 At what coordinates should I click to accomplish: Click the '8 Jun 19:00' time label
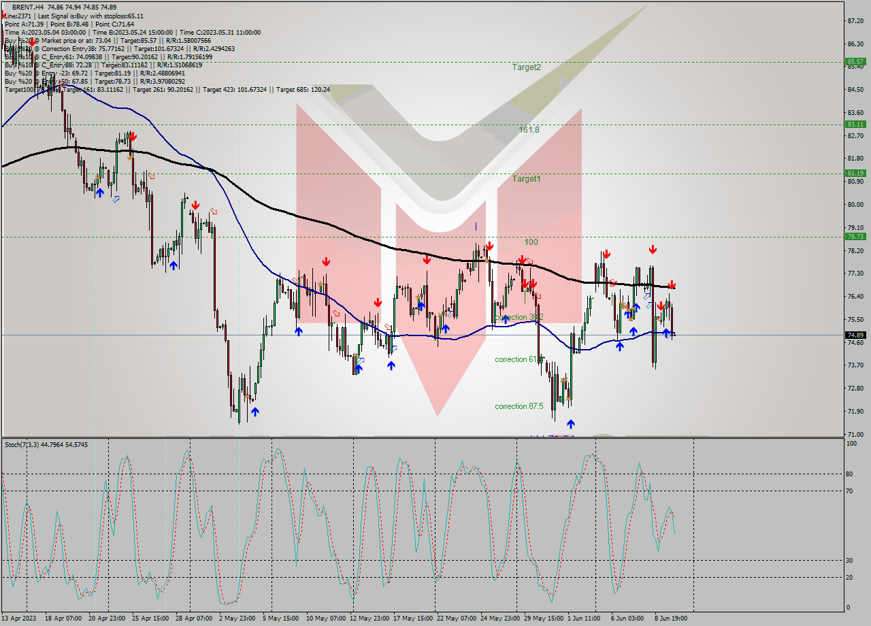(671, 619)
